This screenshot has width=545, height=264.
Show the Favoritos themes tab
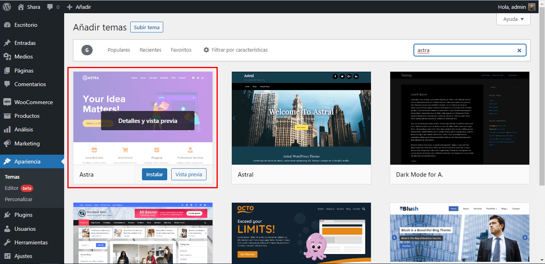pyautogui.click(x=181, y=50)
